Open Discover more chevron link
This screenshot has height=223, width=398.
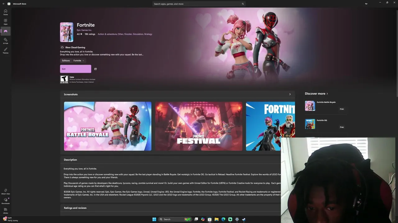[x=327, y=94]
